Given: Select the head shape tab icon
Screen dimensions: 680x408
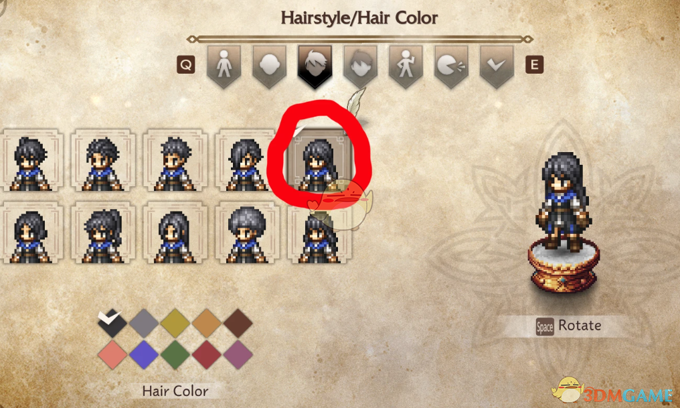Looking at the screenshot, I should tap(269, 66).
